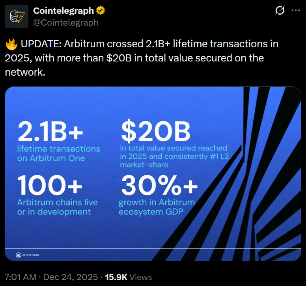The height and width of the screenshot is (286, 306).
Task: Click the gold verified badge
Action: coord(101,11)
